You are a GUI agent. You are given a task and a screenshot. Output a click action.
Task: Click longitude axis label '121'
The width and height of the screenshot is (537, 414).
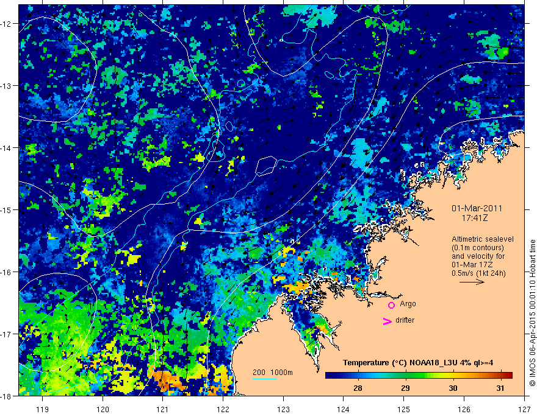[x=163, y=409]
